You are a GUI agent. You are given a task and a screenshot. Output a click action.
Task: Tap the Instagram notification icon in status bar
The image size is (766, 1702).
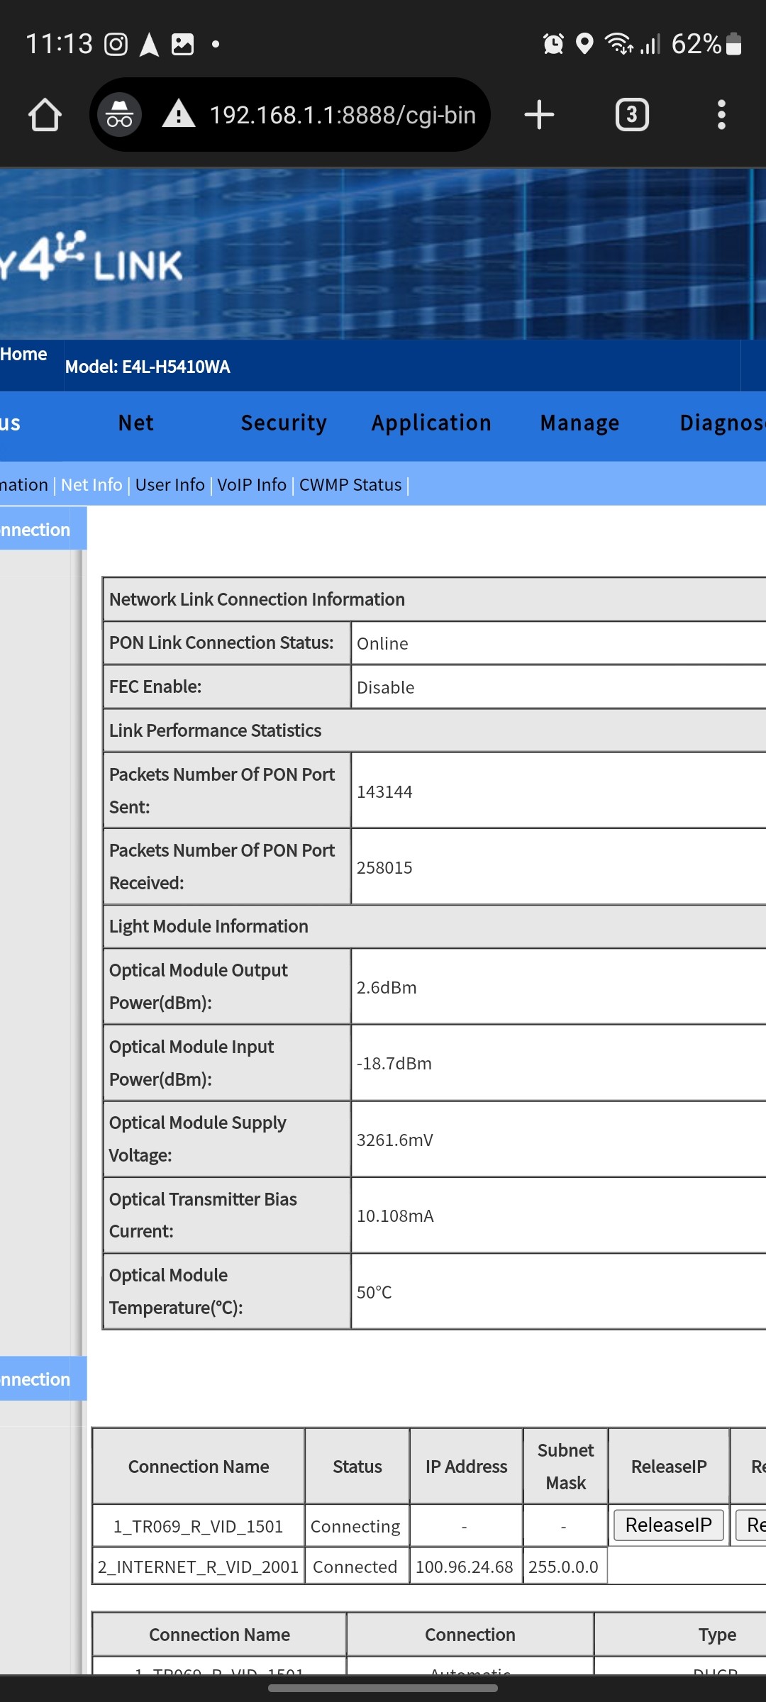116,45
